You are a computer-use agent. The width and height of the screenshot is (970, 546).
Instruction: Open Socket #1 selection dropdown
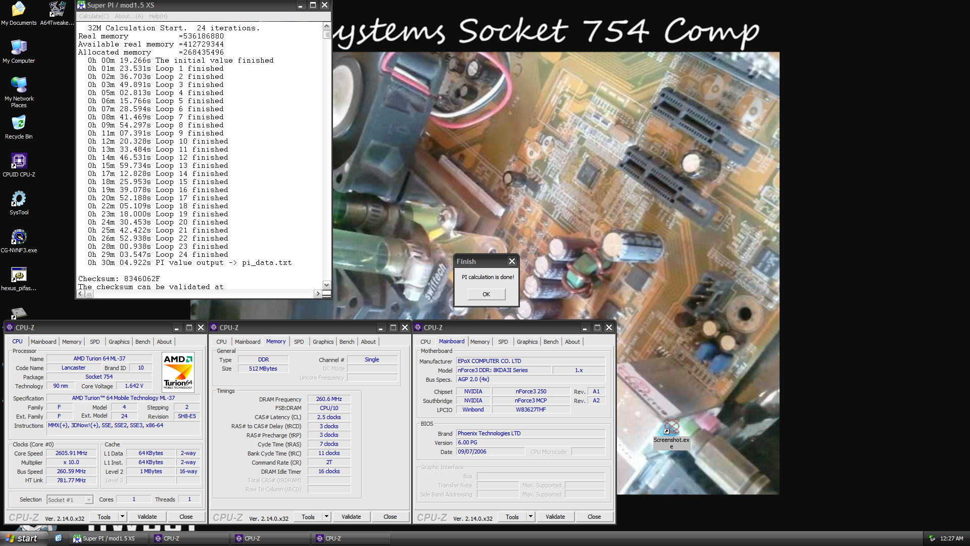tap(70, 499)
